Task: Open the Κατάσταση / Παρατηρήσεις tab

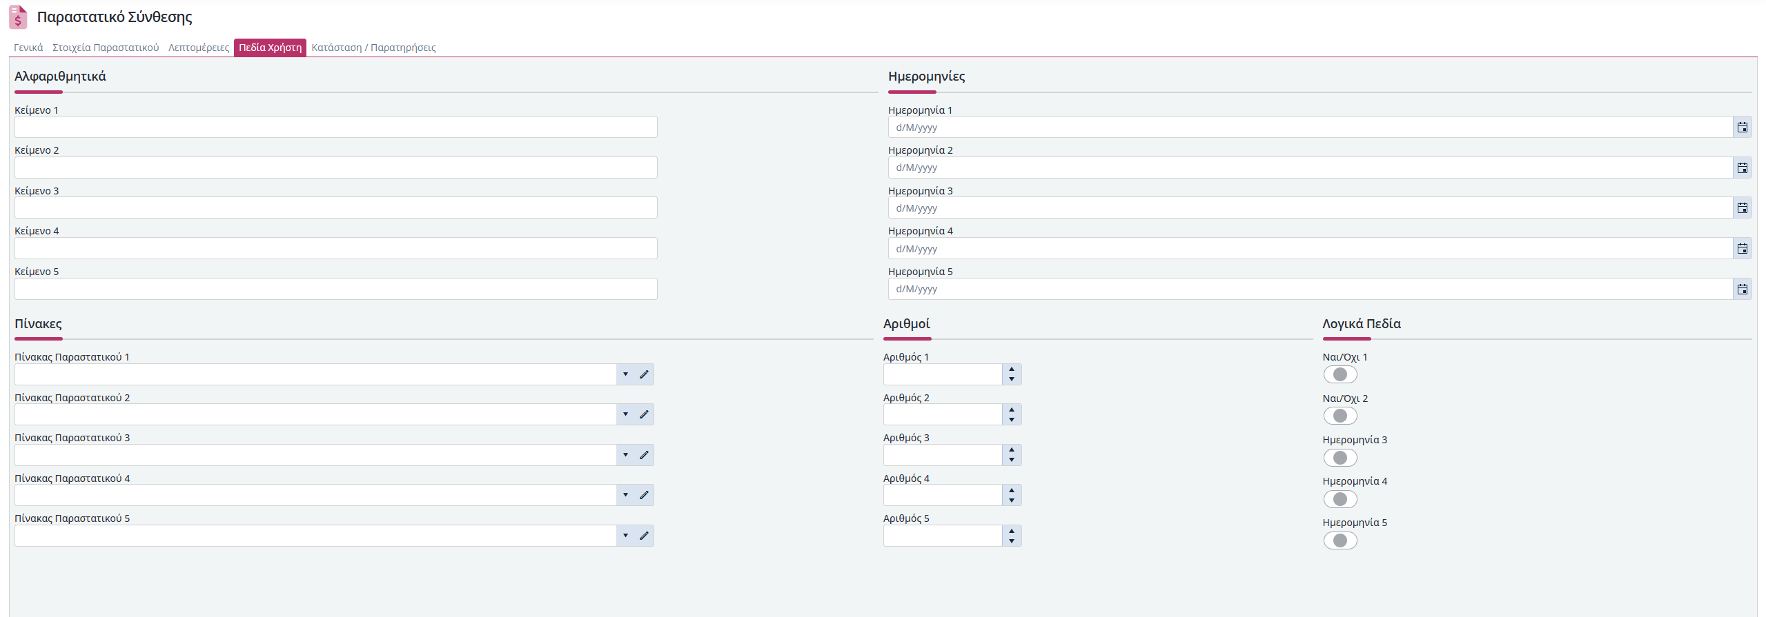Action: (x=373, y=48)
